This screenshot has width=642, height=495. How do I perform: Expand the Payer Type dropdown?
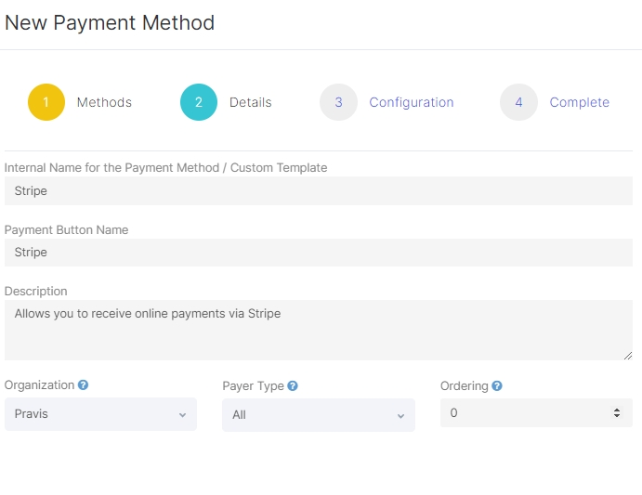tap(318, 415)
